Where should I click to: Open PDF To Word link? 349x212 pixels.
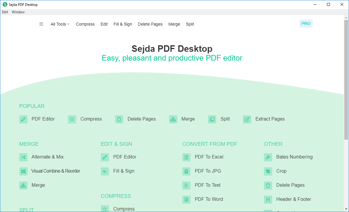[209, 199]
